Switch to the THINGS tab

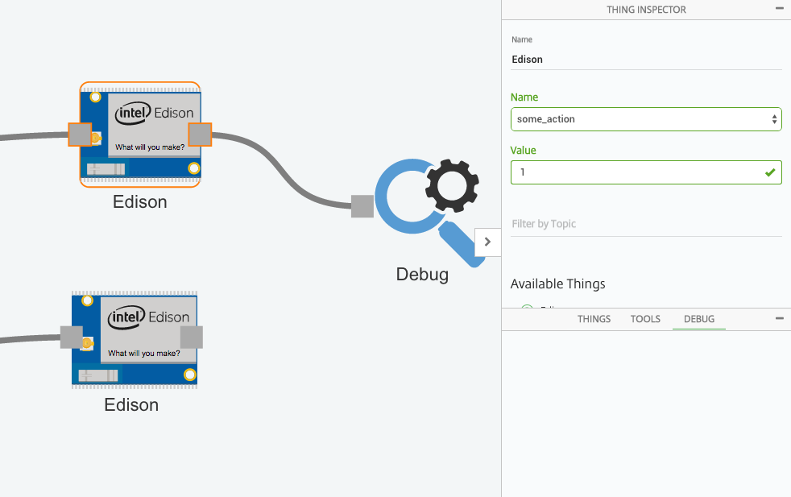click(594, 319)
